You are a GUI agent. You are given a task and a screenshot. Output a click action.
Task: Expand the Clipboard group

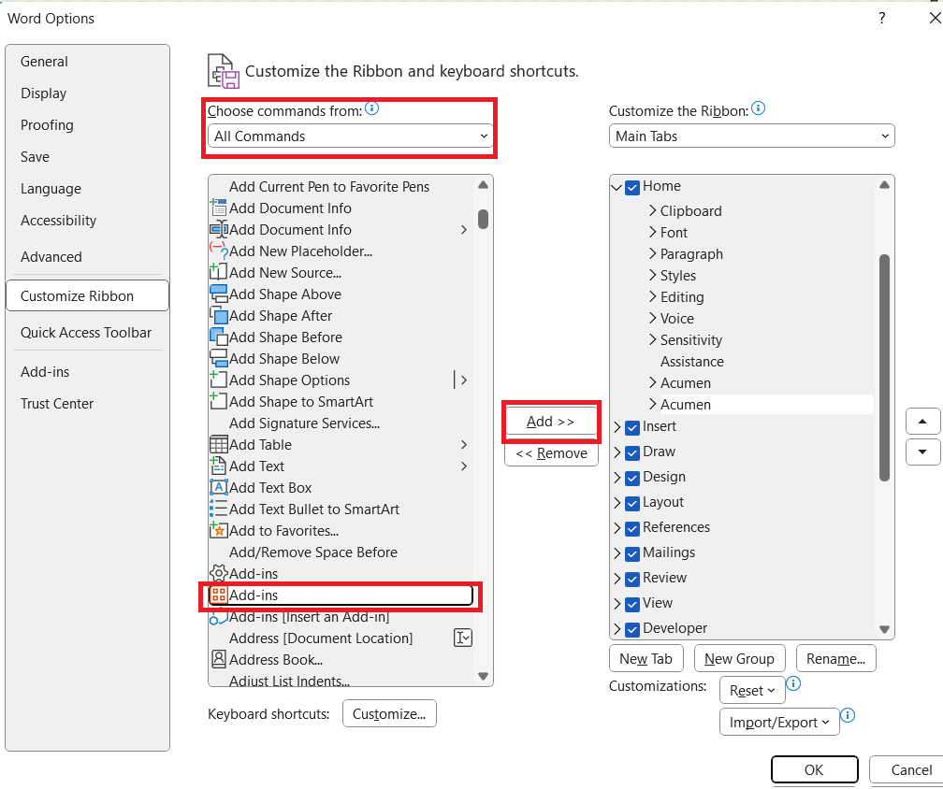pos(652,211)
